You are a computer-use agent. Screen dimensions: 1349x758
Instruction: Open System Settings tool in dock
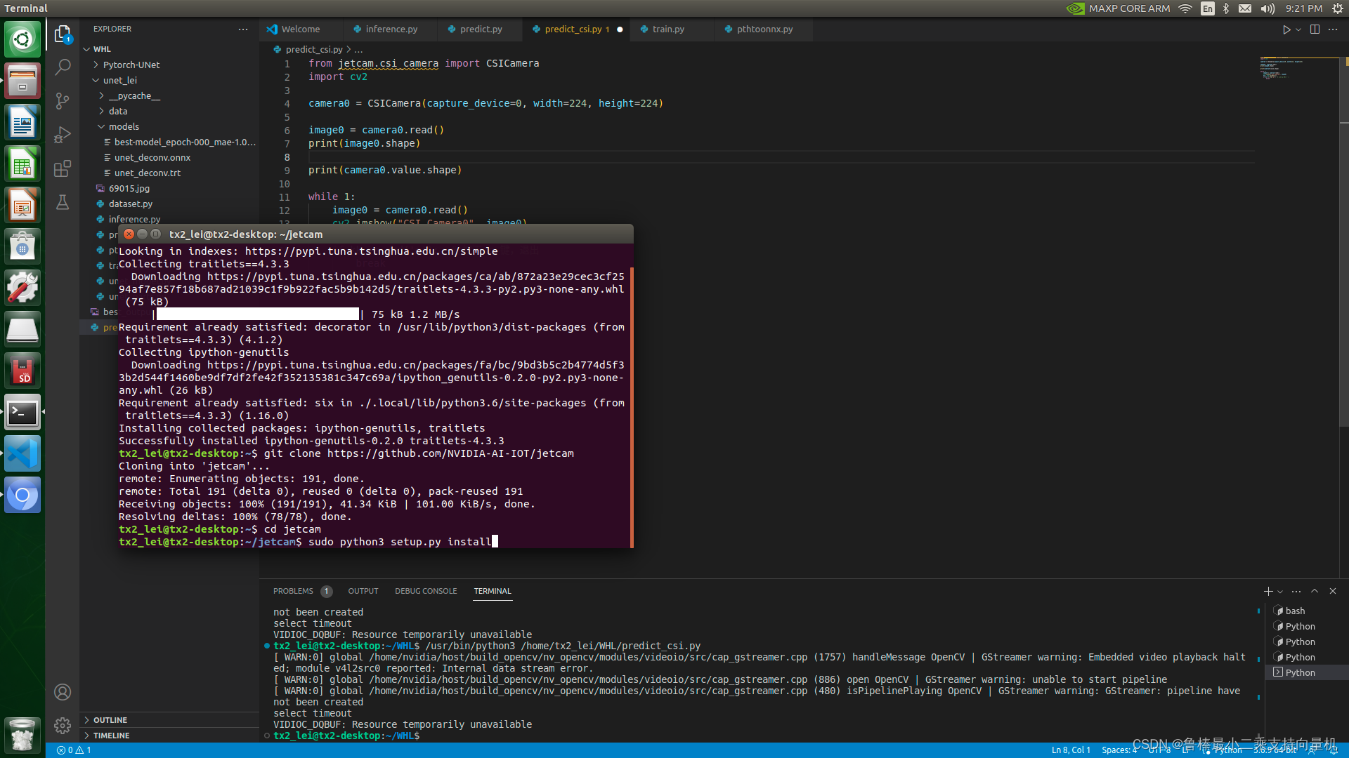[22, 288]
